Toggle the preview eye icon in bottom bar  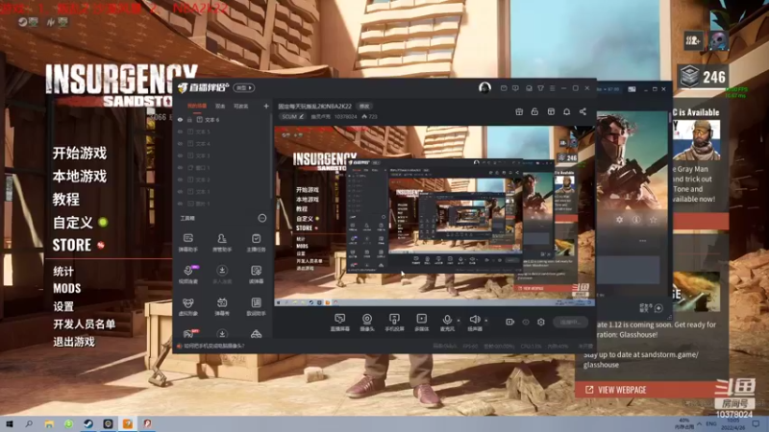(526, 322)
